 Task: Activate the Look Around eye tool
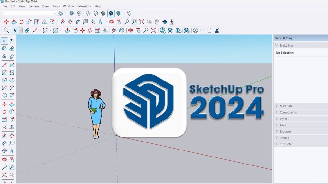tap(164, 22)
